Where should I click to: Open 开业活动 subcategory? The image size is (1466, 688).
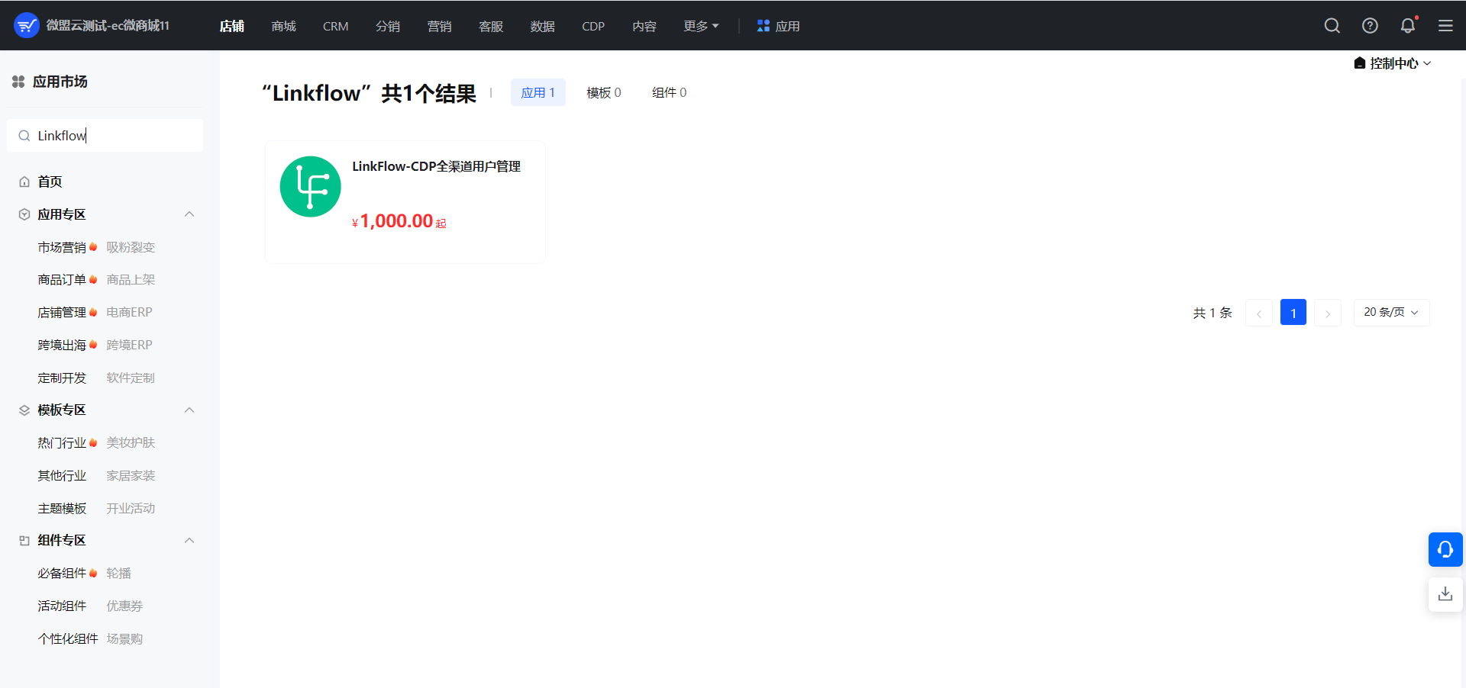click(131, 508)
